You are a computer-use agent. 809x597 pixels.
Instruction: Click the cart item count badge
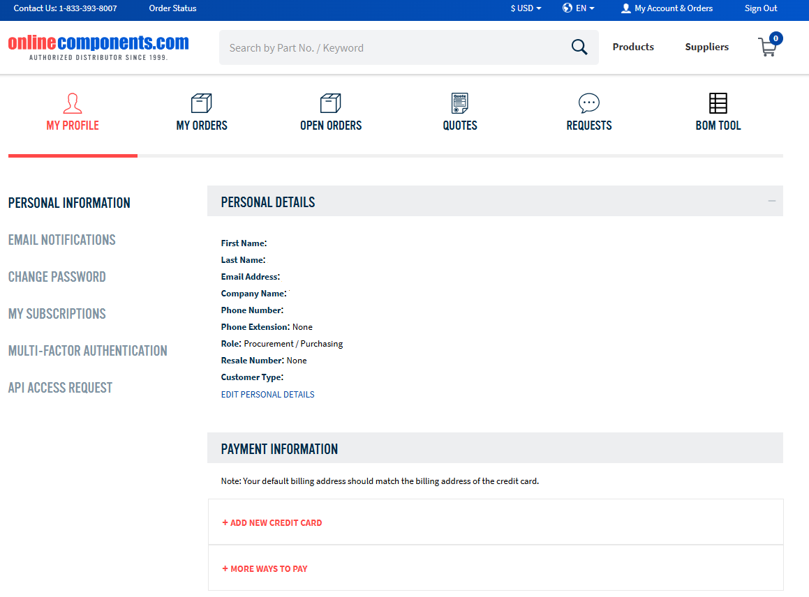pyautogui.click(x=775, y=38)
